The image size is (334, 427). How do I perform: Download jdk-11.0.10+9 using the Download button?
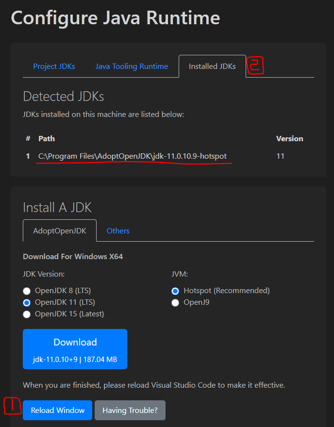click(x=75, y=349)
